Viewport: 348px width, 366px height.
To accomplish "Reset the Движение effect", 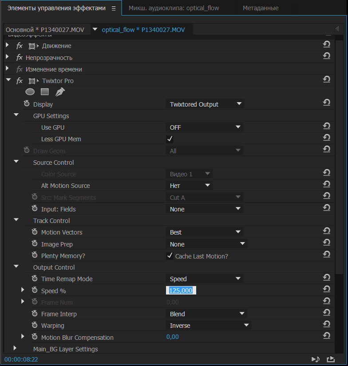I will [327, 44].
